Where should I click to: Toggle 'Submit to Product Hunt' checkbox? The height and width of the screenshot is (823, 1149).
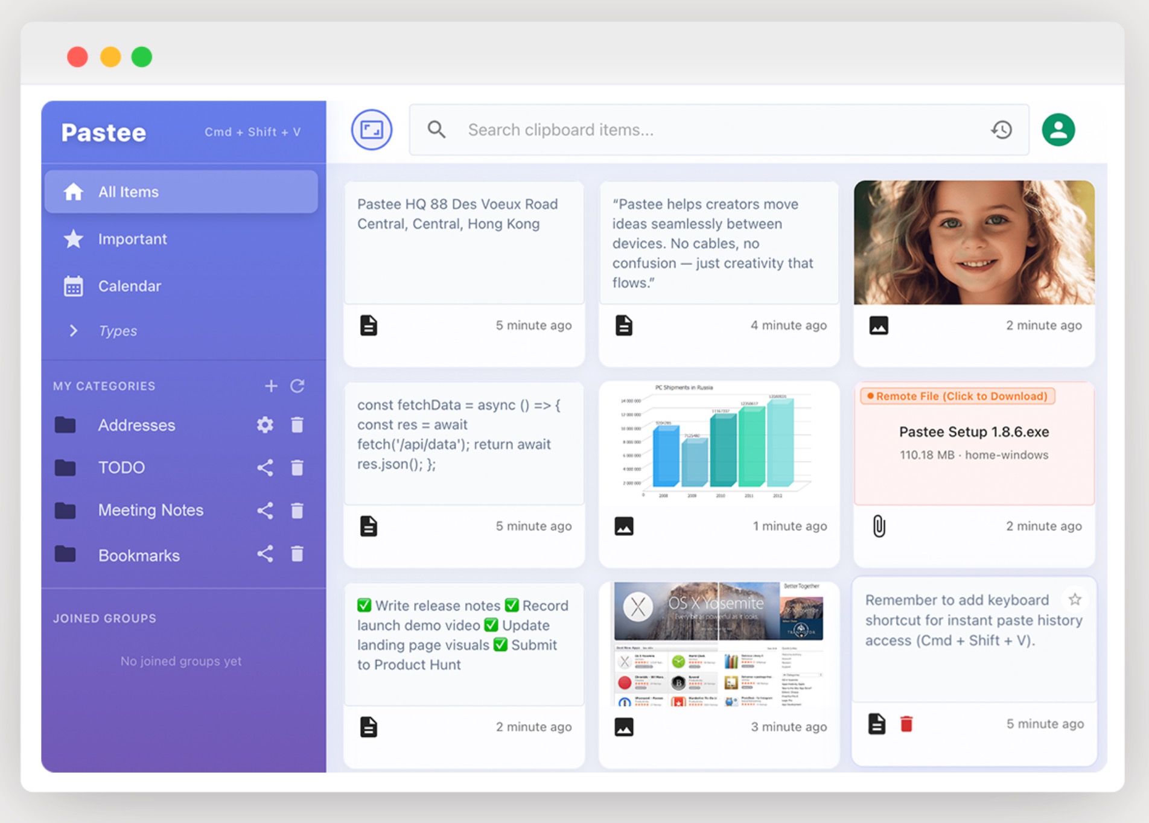tap(500, 645)
